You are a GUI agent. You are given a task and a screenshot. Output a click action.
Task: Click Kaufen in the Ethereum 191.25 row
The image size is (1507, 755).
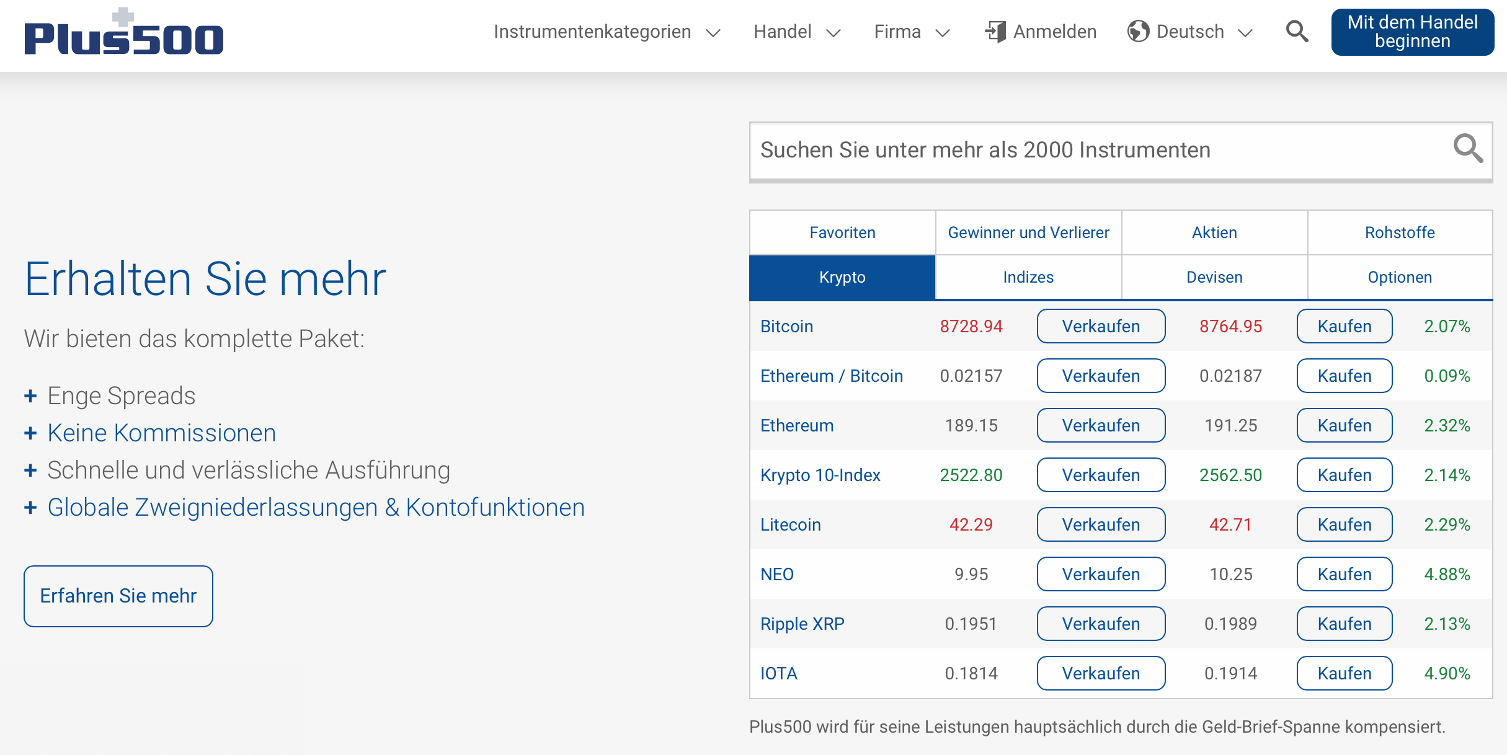1345,425
